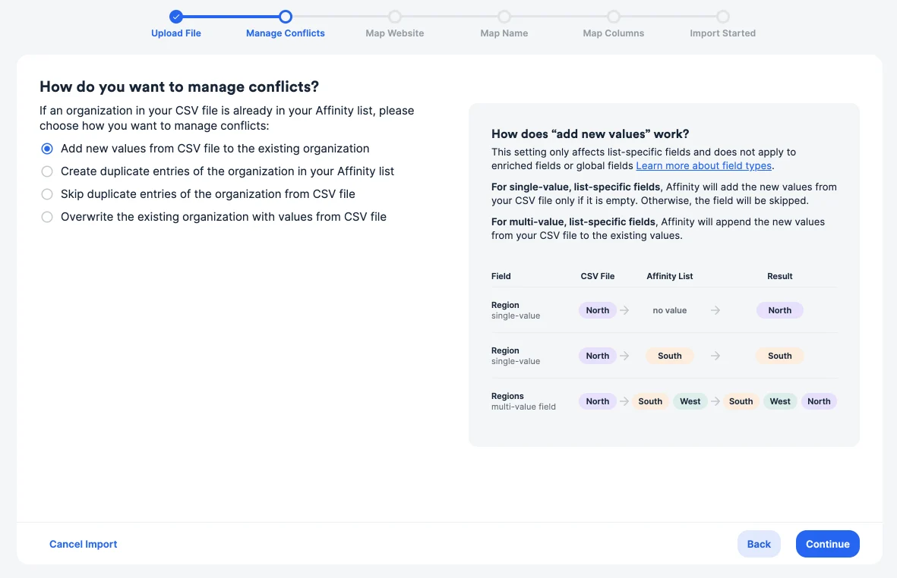Click the Manage Conflicts step label
This screenshot has width=897, height=578.
[x=286, y=33]
